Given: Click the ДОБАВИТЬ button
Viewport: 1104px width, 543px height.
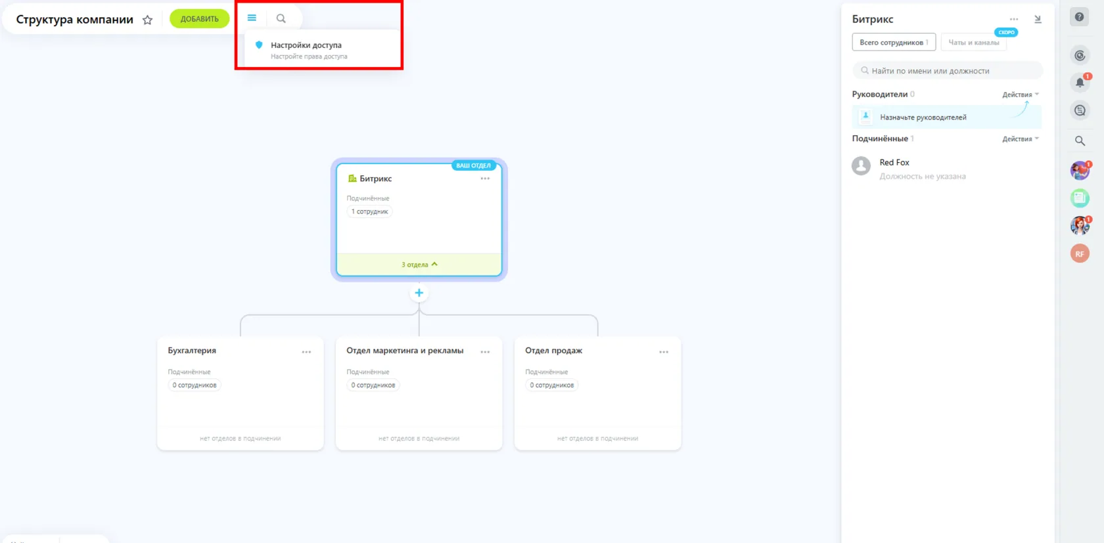Looking at the screenshot, I should (x=199, y=18).
